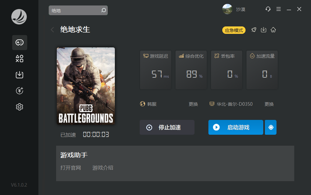
Task: Open customer support headset icon
Action: click(x=268, y=9)
